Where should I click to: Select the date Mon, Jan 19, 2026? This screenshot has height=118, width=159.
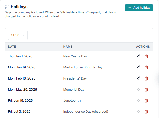click(x=22, y=67)
